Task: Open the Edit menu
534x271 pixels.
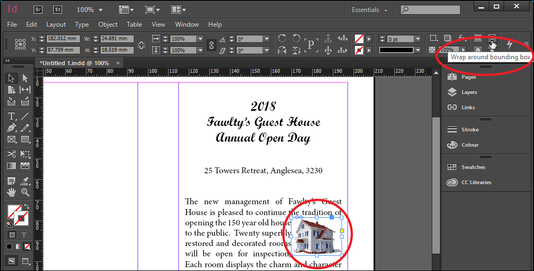Action: point(32,24)
